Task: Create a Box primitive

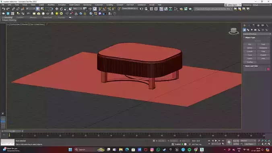Action: pos(249,44)
